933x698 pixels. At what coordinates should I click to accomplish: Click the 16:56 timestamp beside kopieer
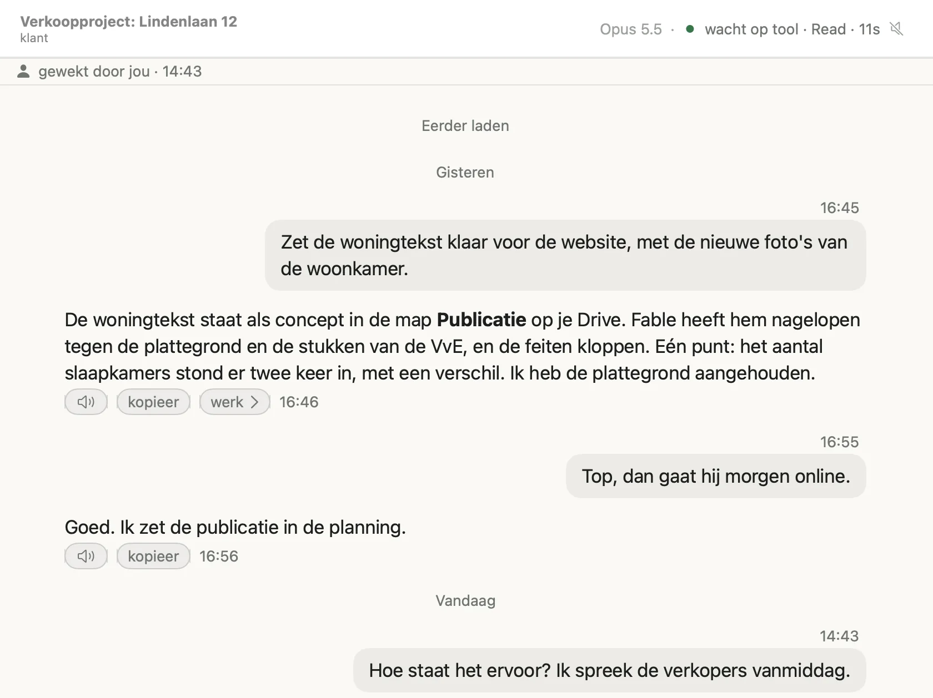pyautogui.click(x=219, y=557)
